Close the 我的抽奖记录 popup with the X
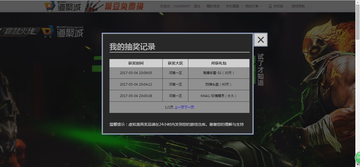Viewport: 360px width, 167px height. 261,40
